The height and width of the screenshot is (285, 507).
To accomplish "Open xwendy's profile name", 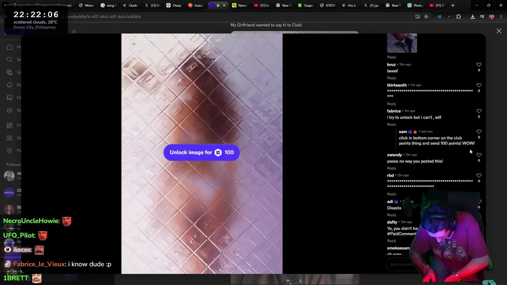I will [395, 155].
